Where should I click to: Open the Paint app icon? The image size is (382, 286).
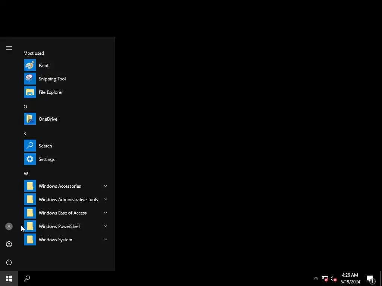coord(30,65)
